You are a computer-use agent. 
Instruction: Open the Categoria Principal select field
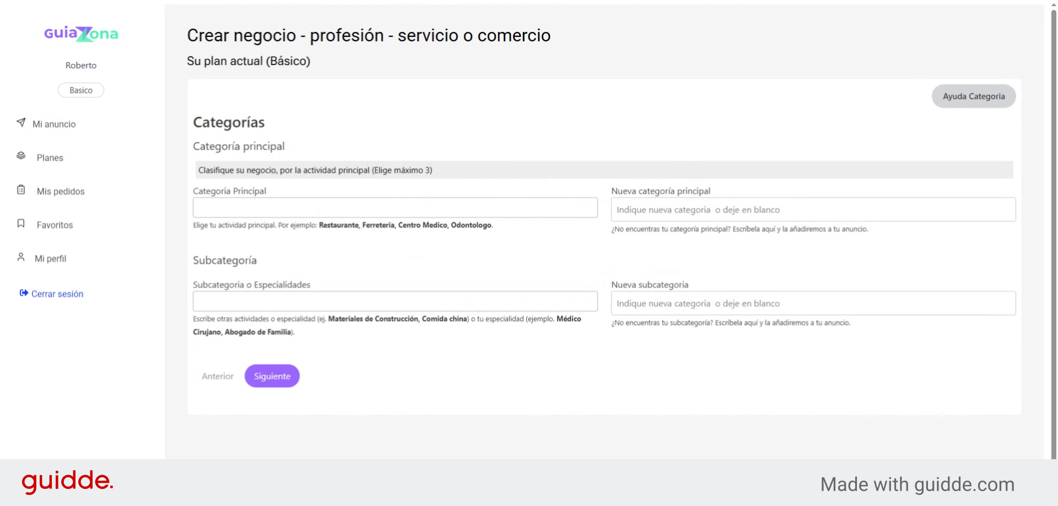[x=395, y=208]
